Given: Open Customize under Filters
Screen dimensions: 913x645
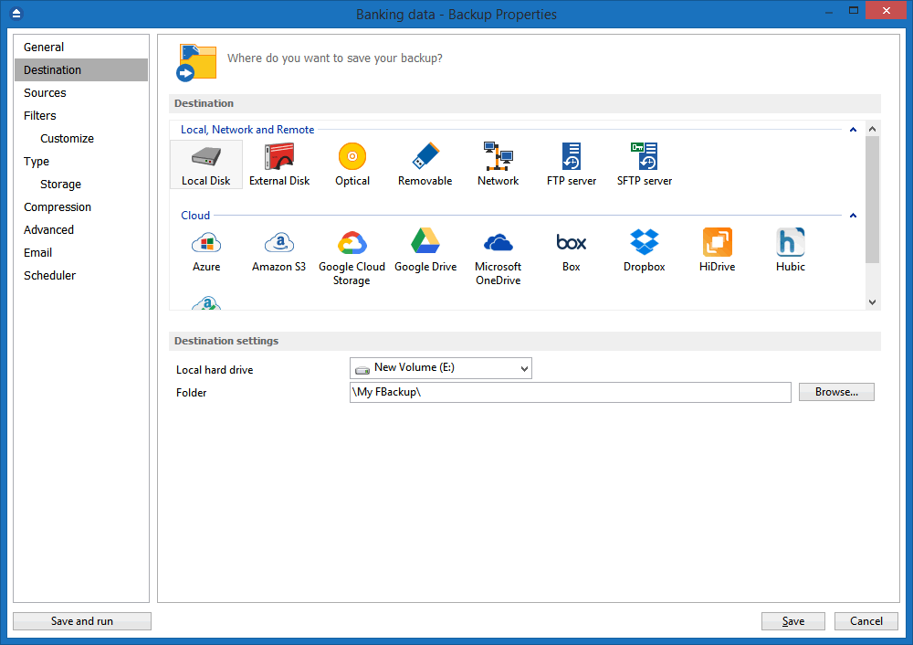Looking at the screenshot, I should pos(81,139).
